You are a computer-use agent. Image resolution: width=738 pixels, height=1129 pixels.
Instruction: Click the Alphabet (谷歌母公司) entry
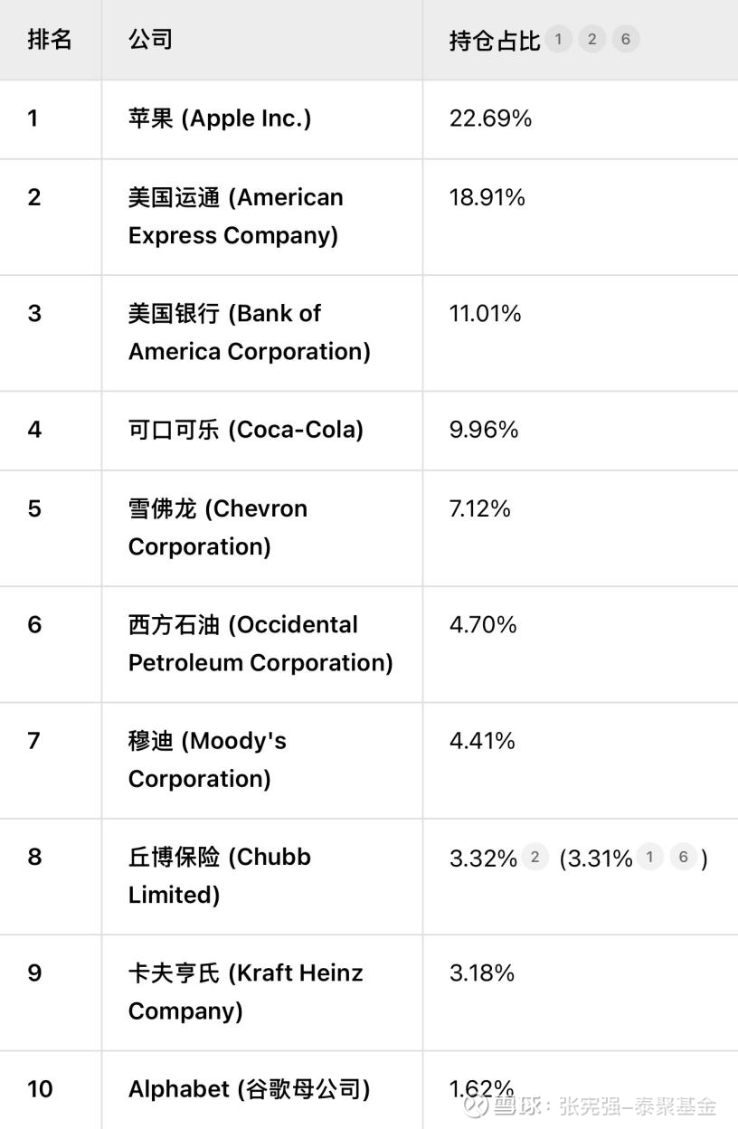249,1088
